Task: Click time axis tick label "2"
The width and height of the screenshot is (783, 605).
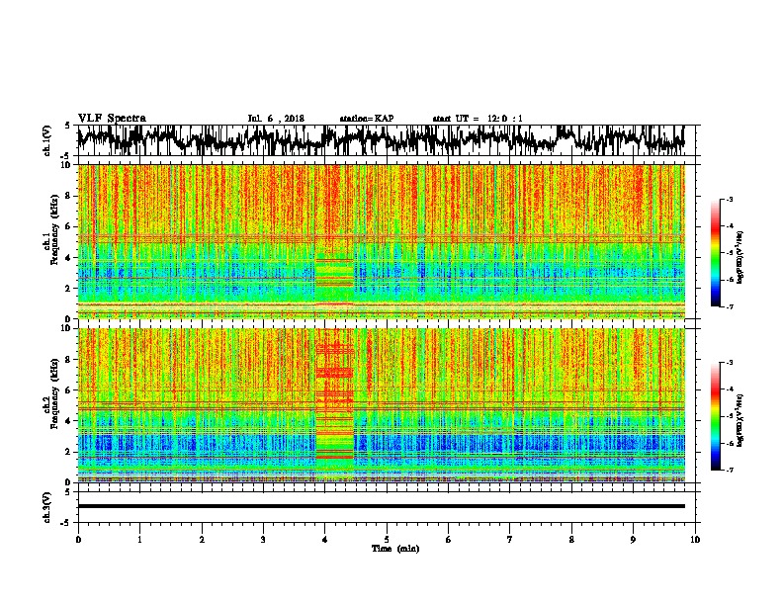Action: [x=202, y=540]
